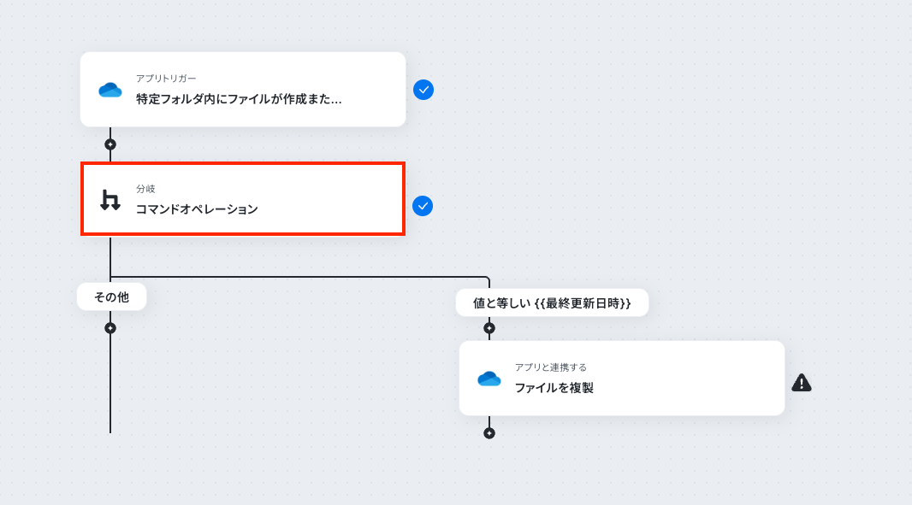Select the その他 branch label
The width and height of the screenshot is (912, 505).
point(112,297)
